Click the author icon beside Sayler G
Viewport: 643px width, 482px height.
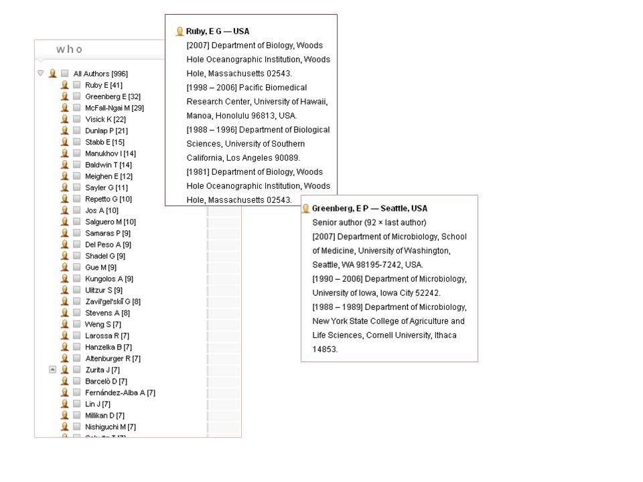tap(65, 187)
